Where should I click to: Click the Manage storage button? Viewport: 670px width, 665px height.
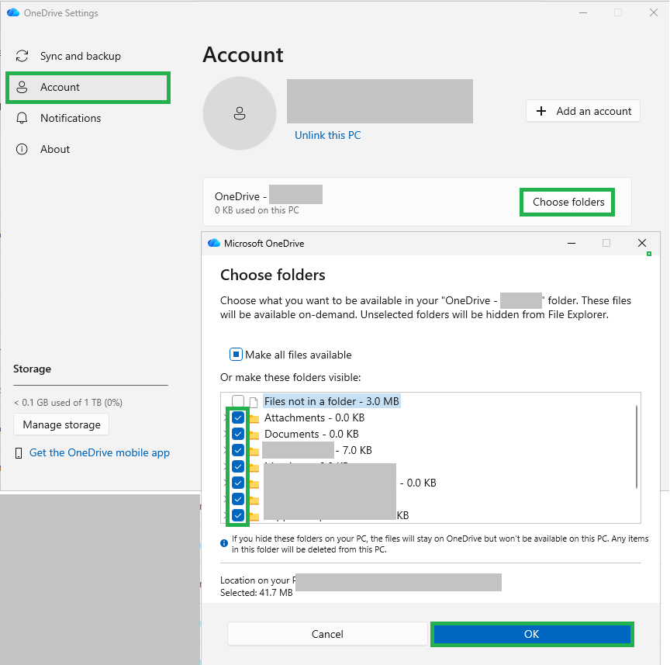pyautogui.click(x=61, y=424)
